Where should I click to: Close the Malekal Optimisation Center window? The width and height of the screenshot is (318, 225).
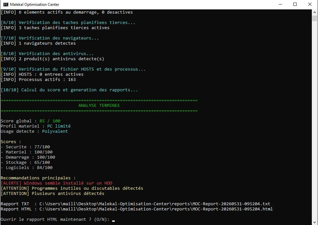(x=310, y=5)
